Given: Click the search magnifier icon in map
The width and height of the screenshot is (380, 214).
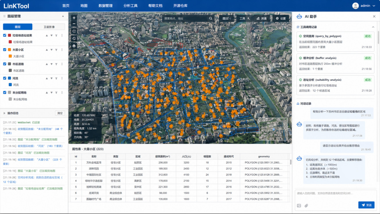Looking at the screenshot, I should pos(211,18).
